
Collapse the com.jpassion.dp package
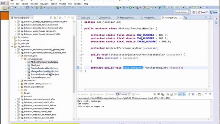[22, 59]
